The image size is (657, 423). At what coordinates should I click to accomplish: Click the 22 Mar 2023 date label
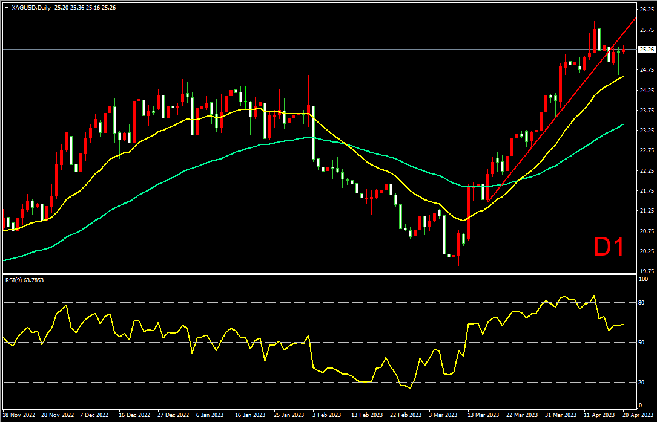coord(522,415)
